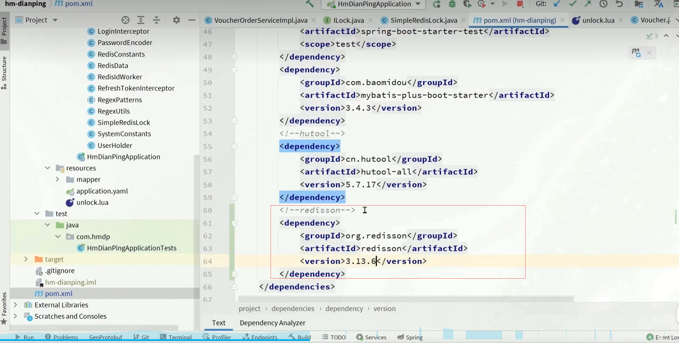
Task: Click the version breadcrumb in the path bar
Action: point(384,308)
